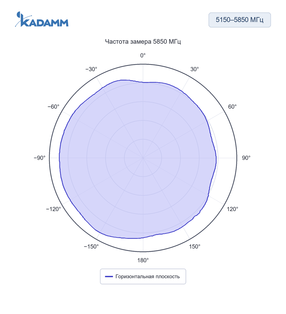
Task: Click the 30° angle label
Action: click(195, 69)
